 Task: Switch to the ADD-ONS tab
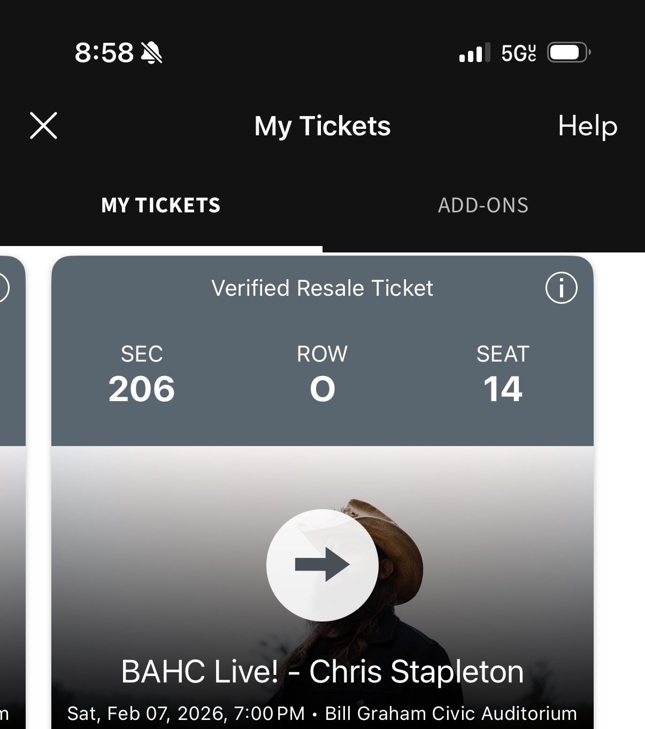point(483,205)
